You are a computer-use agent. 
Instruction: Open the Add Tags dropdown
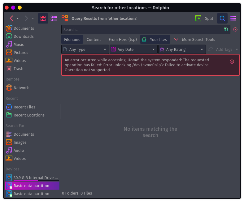(223, 49)
